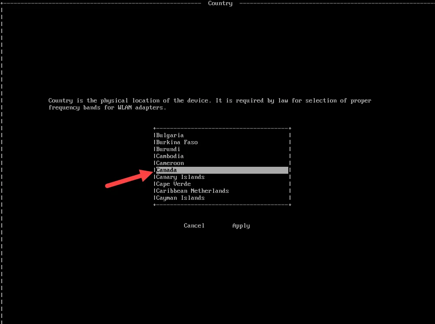435x324 pixels.
Task: Pick Caribbean Netherlands from the list
Action: pyautogui.click(x=222, y=191)
